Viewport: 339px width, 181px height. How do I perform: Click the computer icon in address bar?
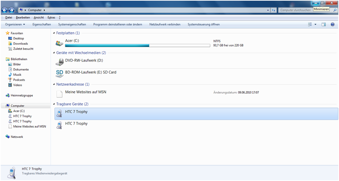[21, 10]
